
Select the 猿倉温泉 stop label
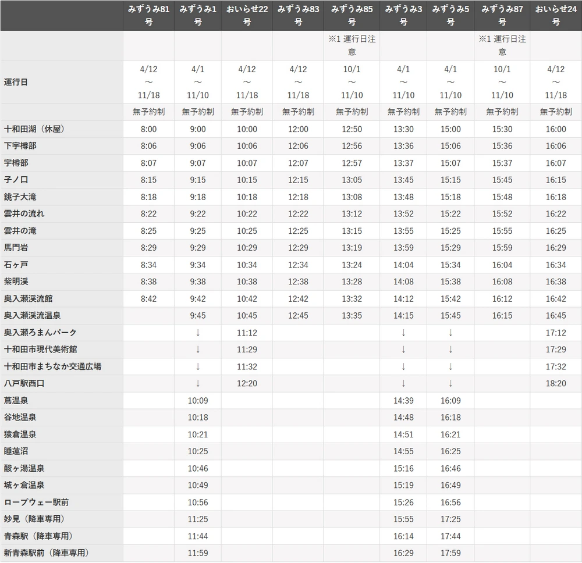click(20, 434)
